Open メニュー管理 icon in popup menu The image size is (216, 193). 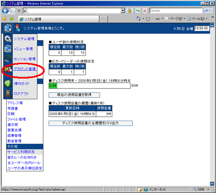(x=8, y=49)
